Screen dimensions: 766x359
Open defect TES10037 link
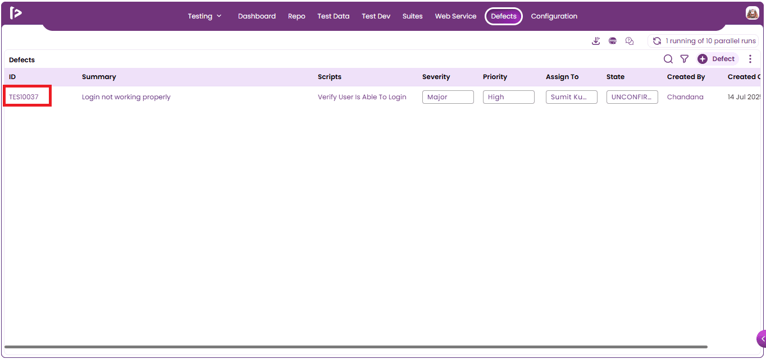(24, 97)
